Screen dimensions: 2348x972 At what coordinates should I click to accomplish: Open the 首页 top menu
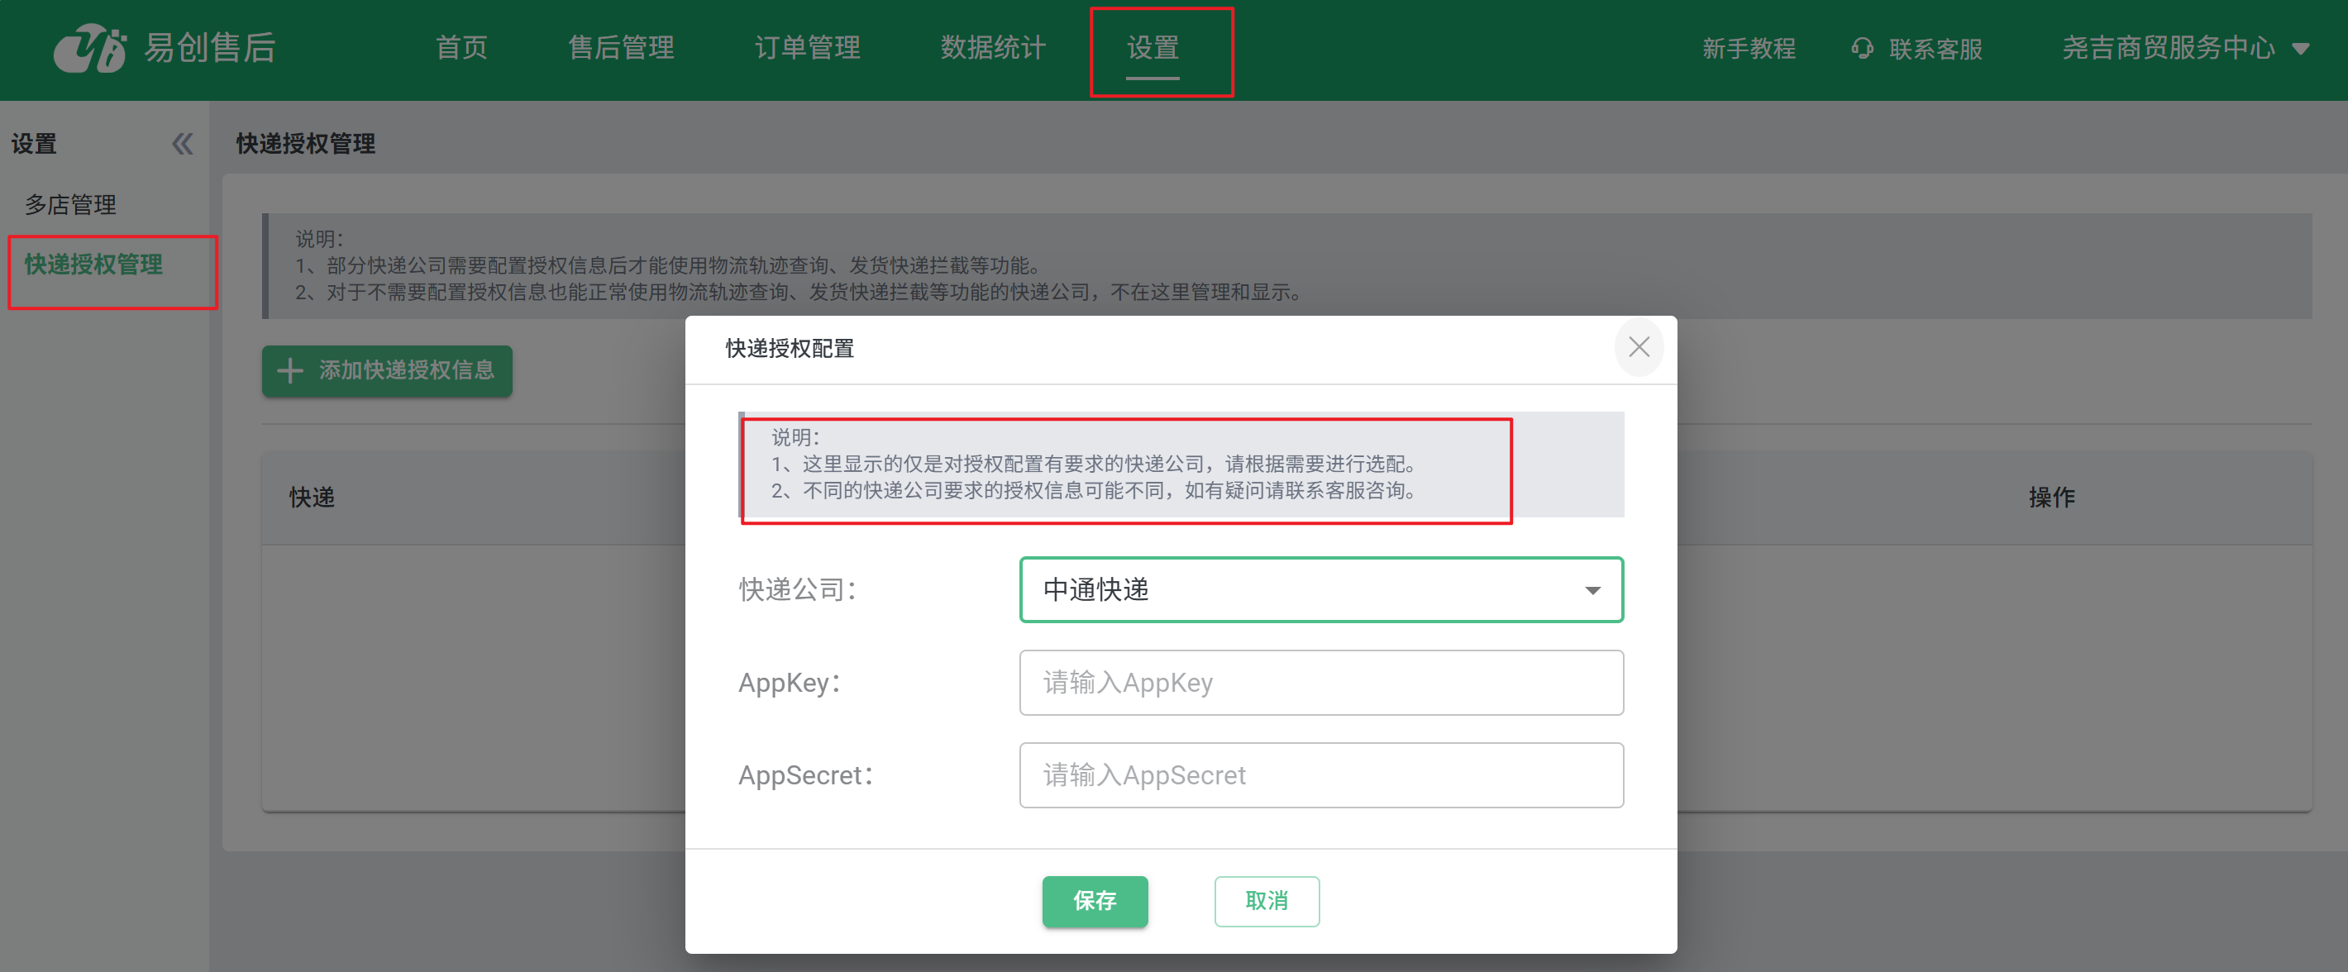(461, 48)
